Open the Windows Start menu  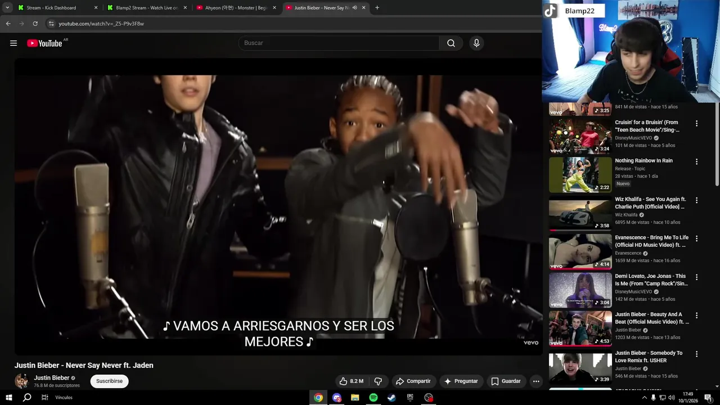tap(8, 398)
